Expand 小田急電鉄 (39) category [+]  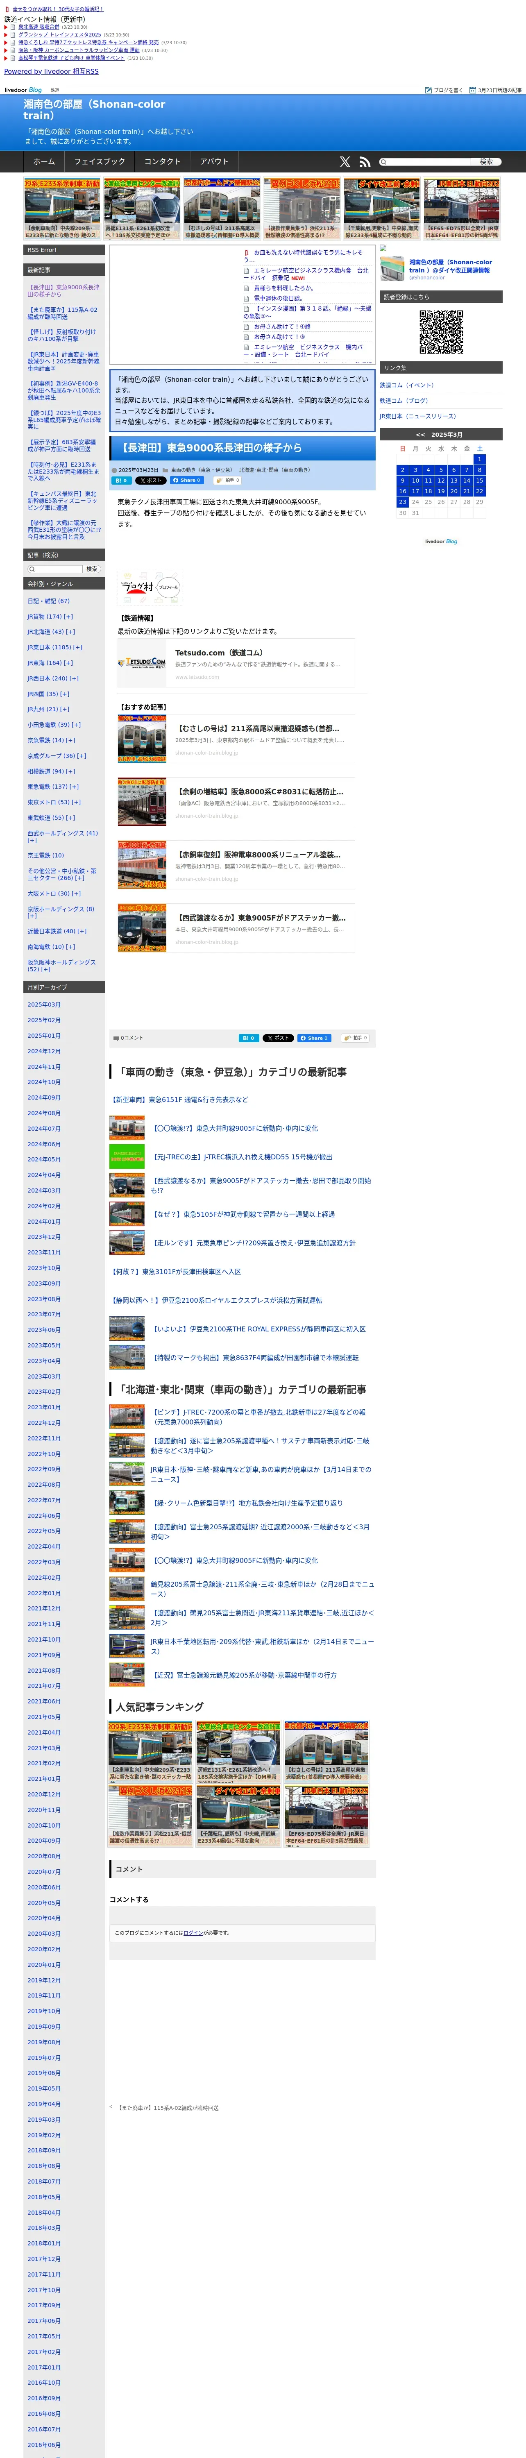click(76, 724)
